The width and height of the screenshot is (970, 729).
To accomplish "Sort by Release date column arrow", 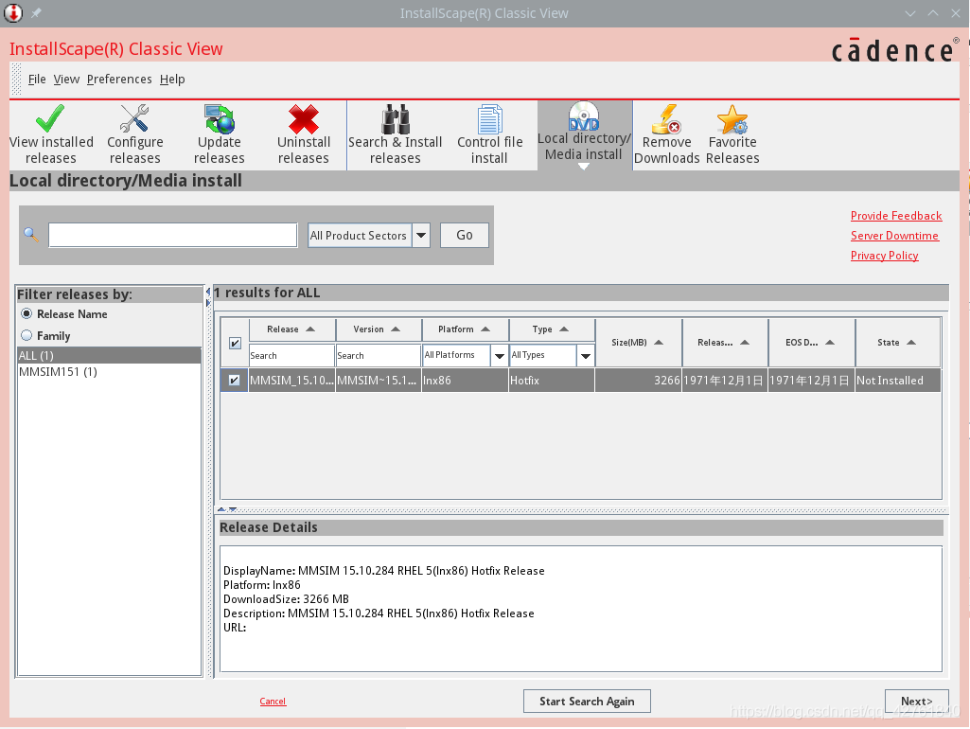I will tap(744, 342).
